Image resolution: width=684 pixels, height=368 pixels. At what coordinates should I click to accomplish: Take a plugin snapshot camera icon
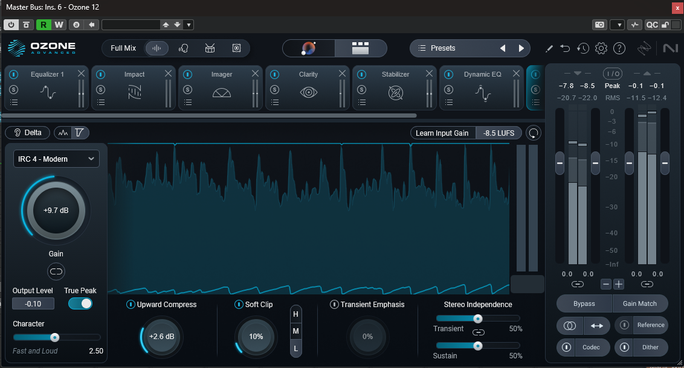coord(600,25)
